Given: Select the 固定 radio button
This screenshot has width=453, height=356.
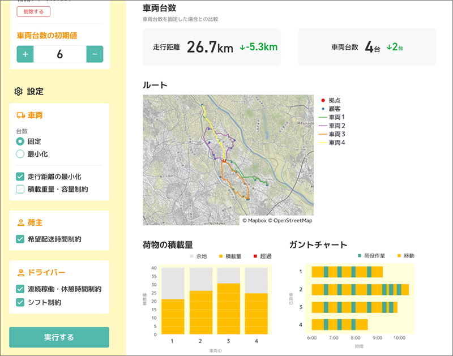Looking at the screenshot, I should [20, 141].
